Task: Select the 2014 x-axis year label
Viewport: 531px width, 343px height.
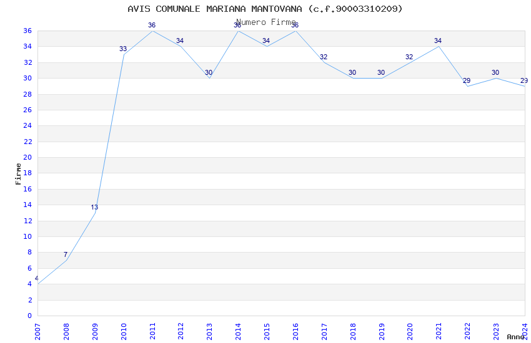Action: click(x=239, y=332)
